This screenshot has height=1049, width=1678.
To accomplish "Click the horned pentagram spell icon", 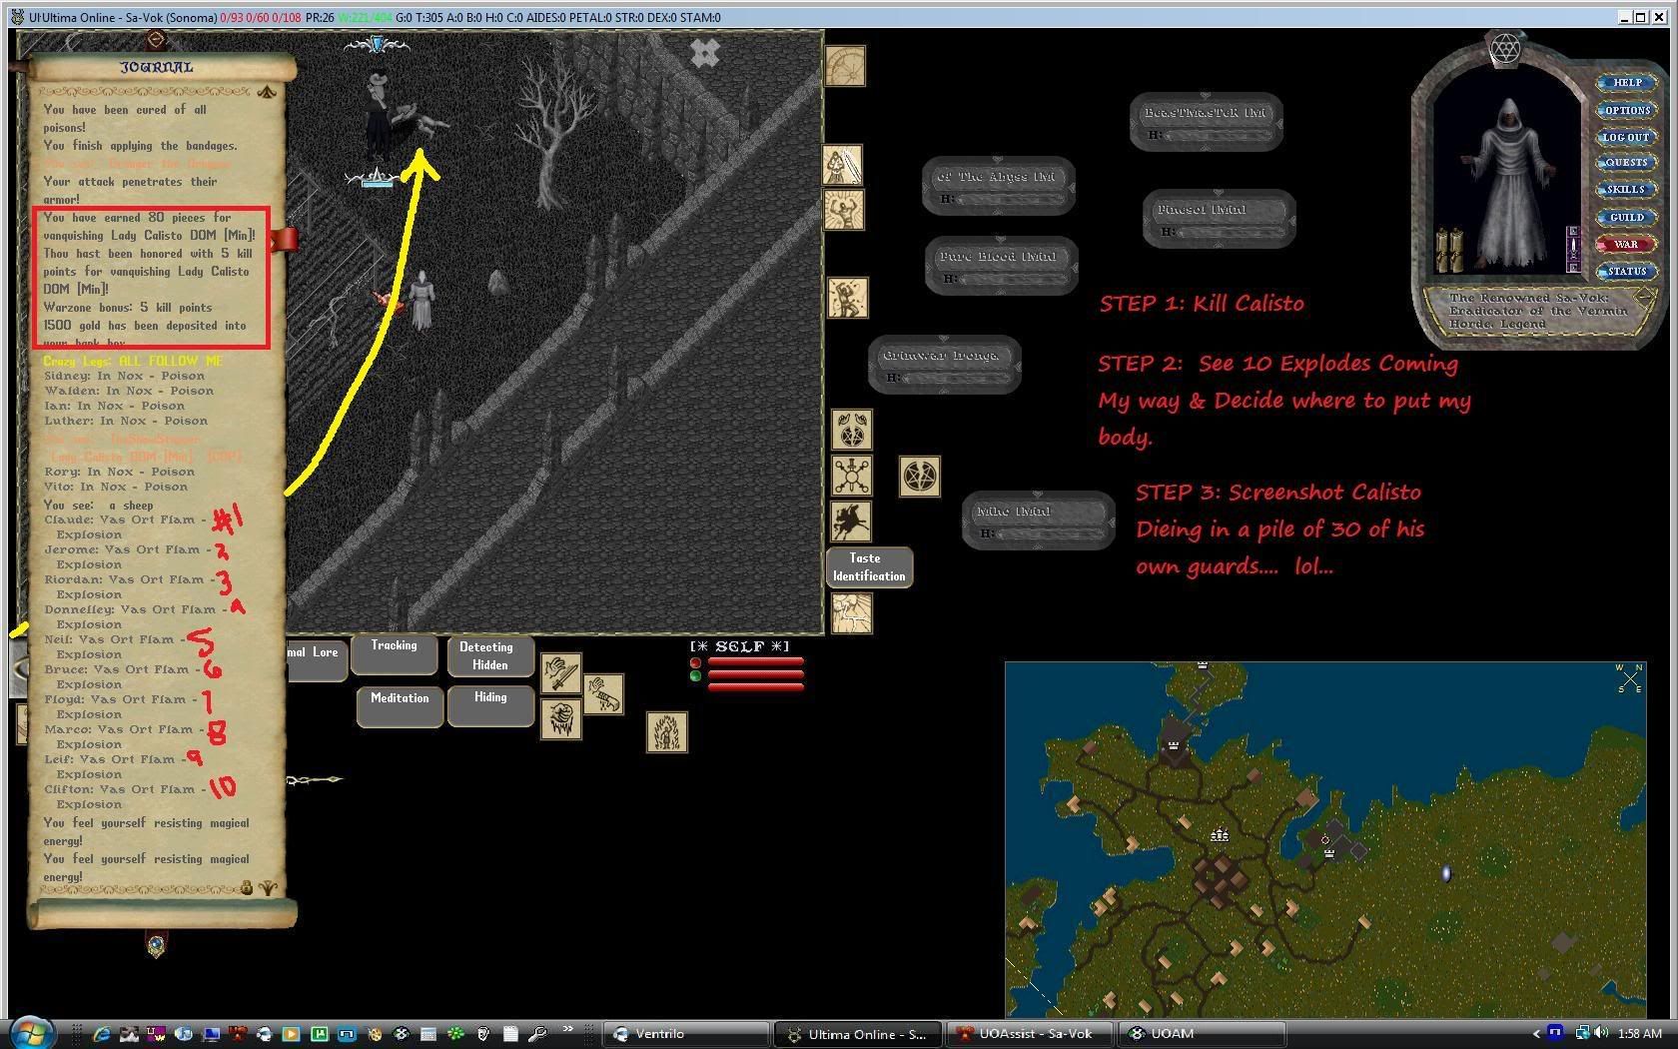I will 852,430.
